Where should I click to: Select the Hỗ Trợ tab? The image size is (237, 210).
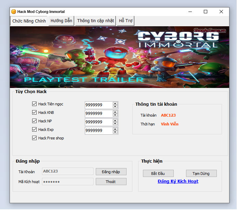click(x=126, y=21)
